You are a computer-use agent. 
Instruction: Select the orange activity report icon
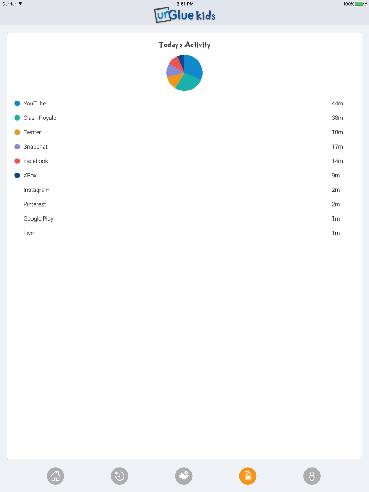click(x=248, y=476)
